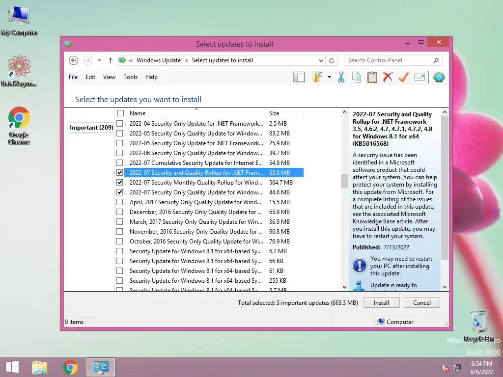
Task: Refresh the Windows Update page
Action: 332,60
